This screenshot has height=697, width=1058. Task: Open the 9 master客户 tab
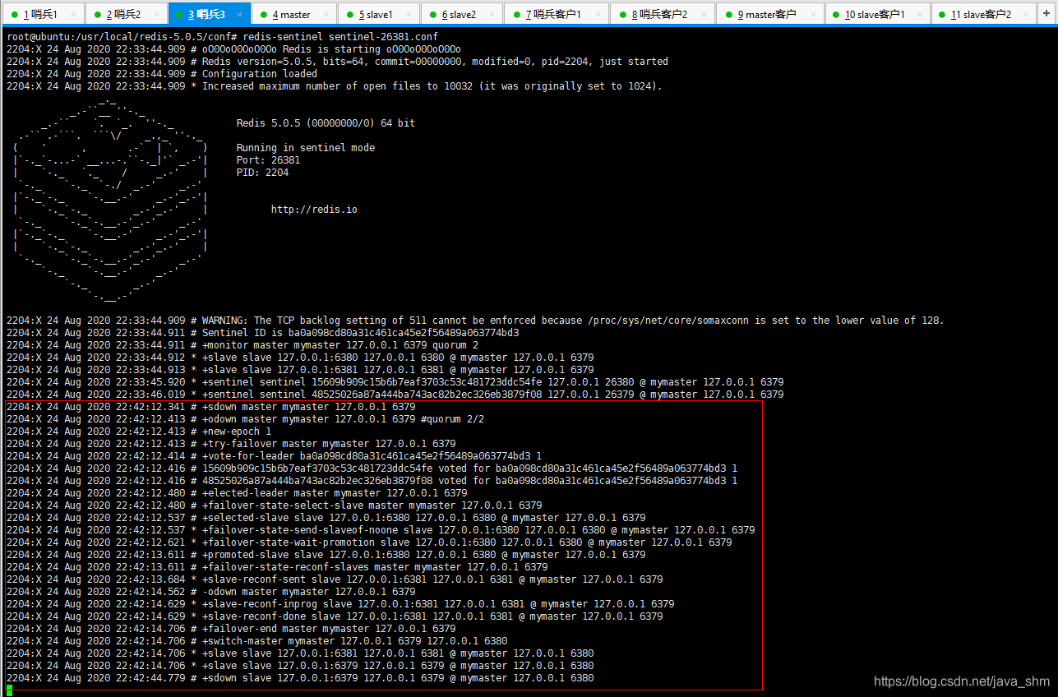coord(770,15)
